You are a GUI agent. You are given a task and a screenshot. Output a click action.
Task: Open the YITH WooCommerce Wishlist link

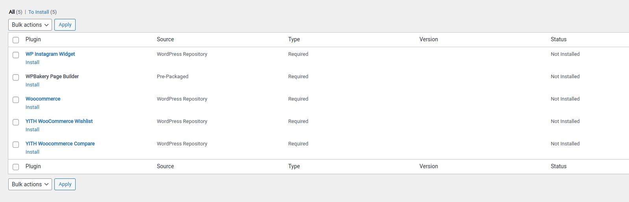(x=59, y=121)
